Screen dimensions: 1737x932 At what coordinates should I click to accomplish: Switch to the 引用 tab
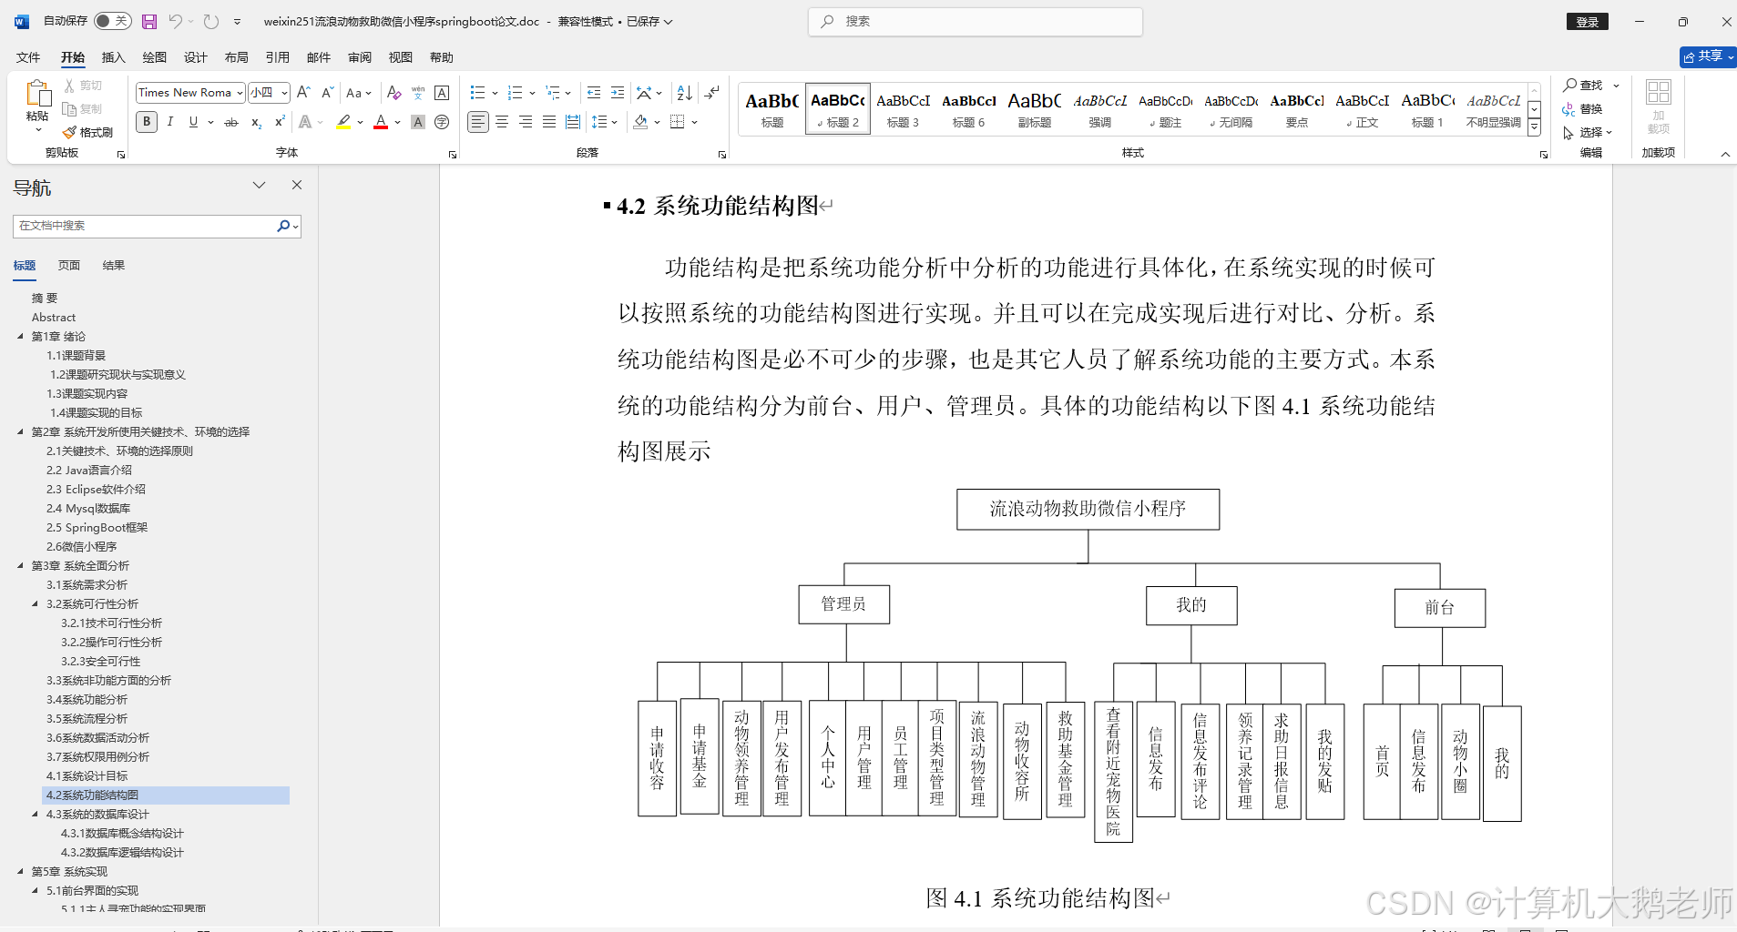278,57
